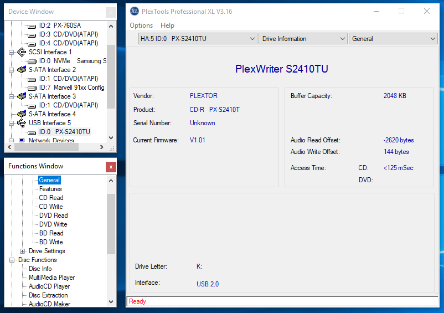Click the PX-760SA drive icon

[x=32, y=27]
